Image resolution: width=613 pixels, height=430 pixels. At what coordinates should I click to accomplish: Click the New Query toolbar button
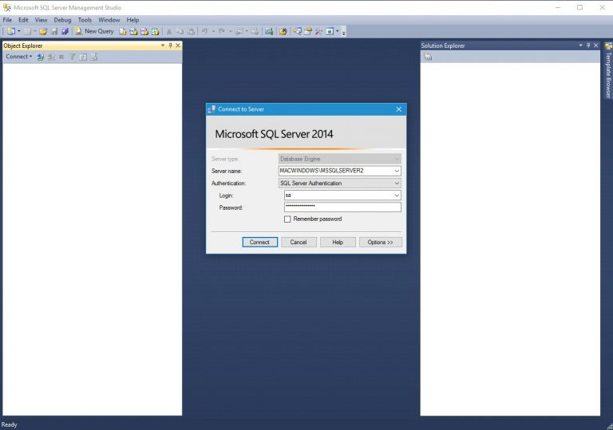pyautogui.click(x=94, y=31)
